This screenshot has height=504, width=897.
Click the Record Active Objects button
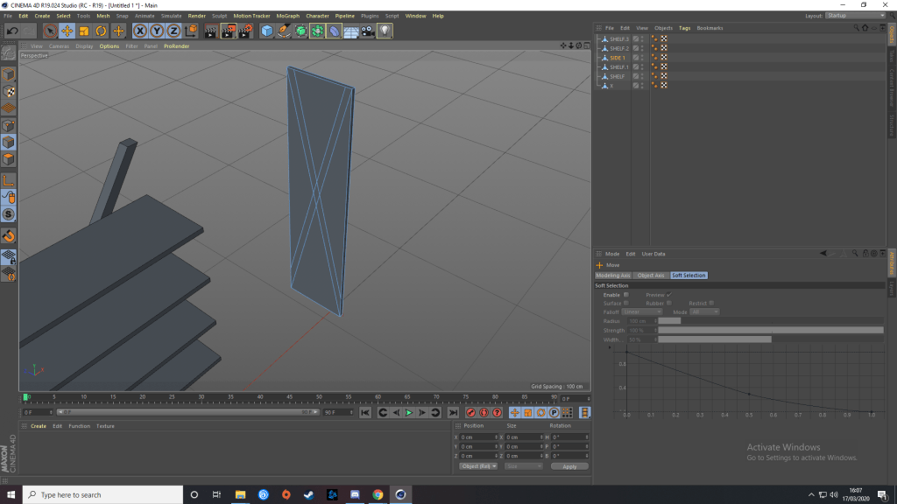pyautogui.click(x=470, y=412)
